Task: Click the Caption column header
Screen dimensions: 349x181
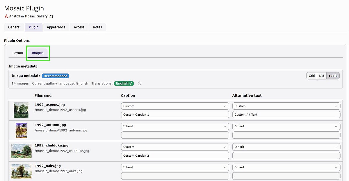Action: (x=128, y=95)
